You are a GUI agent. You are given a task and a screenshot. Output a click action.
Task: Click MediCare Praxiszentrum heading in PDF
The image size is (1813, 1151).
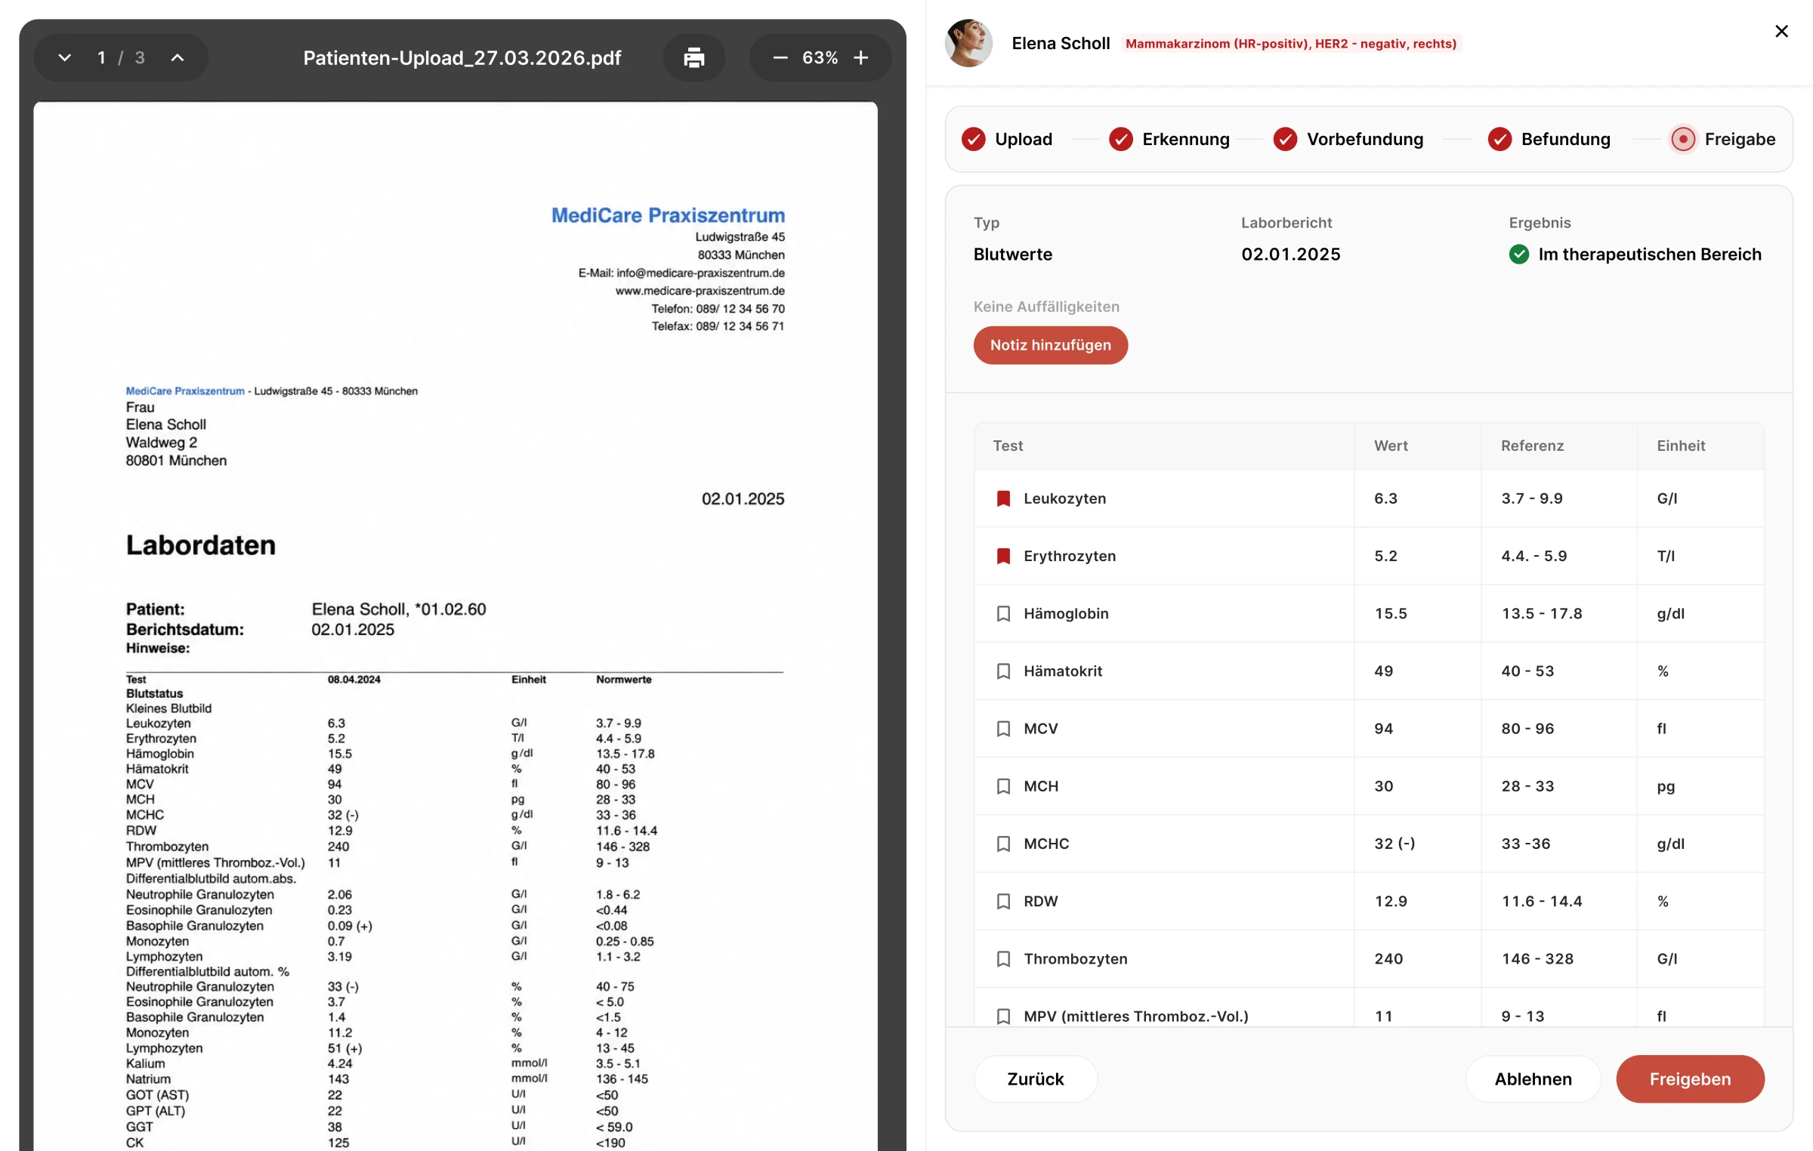[668, 215]
